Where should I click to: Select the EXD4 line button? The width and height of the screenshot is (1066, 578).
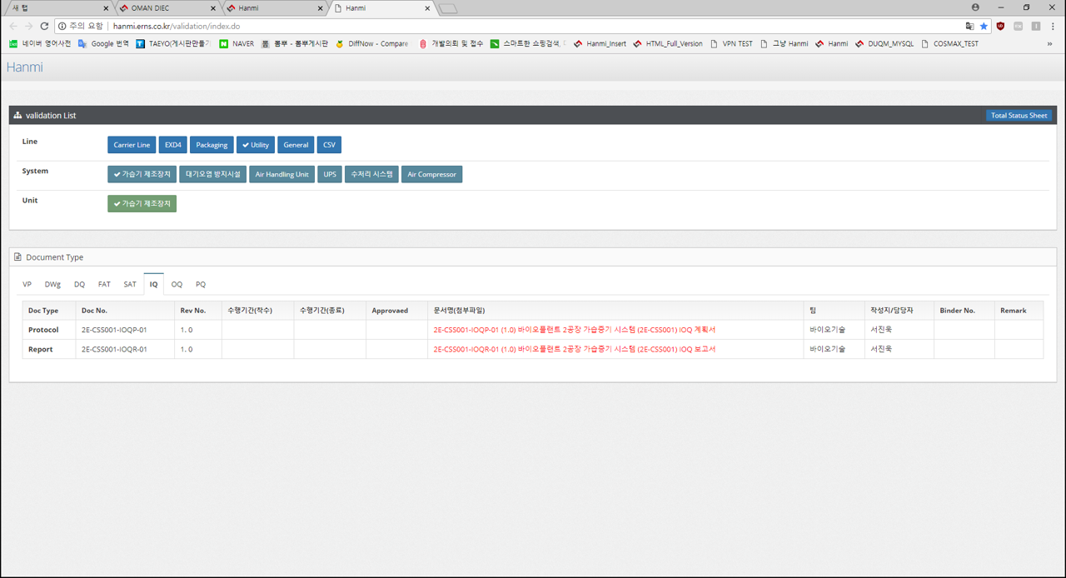click(172, 145)
